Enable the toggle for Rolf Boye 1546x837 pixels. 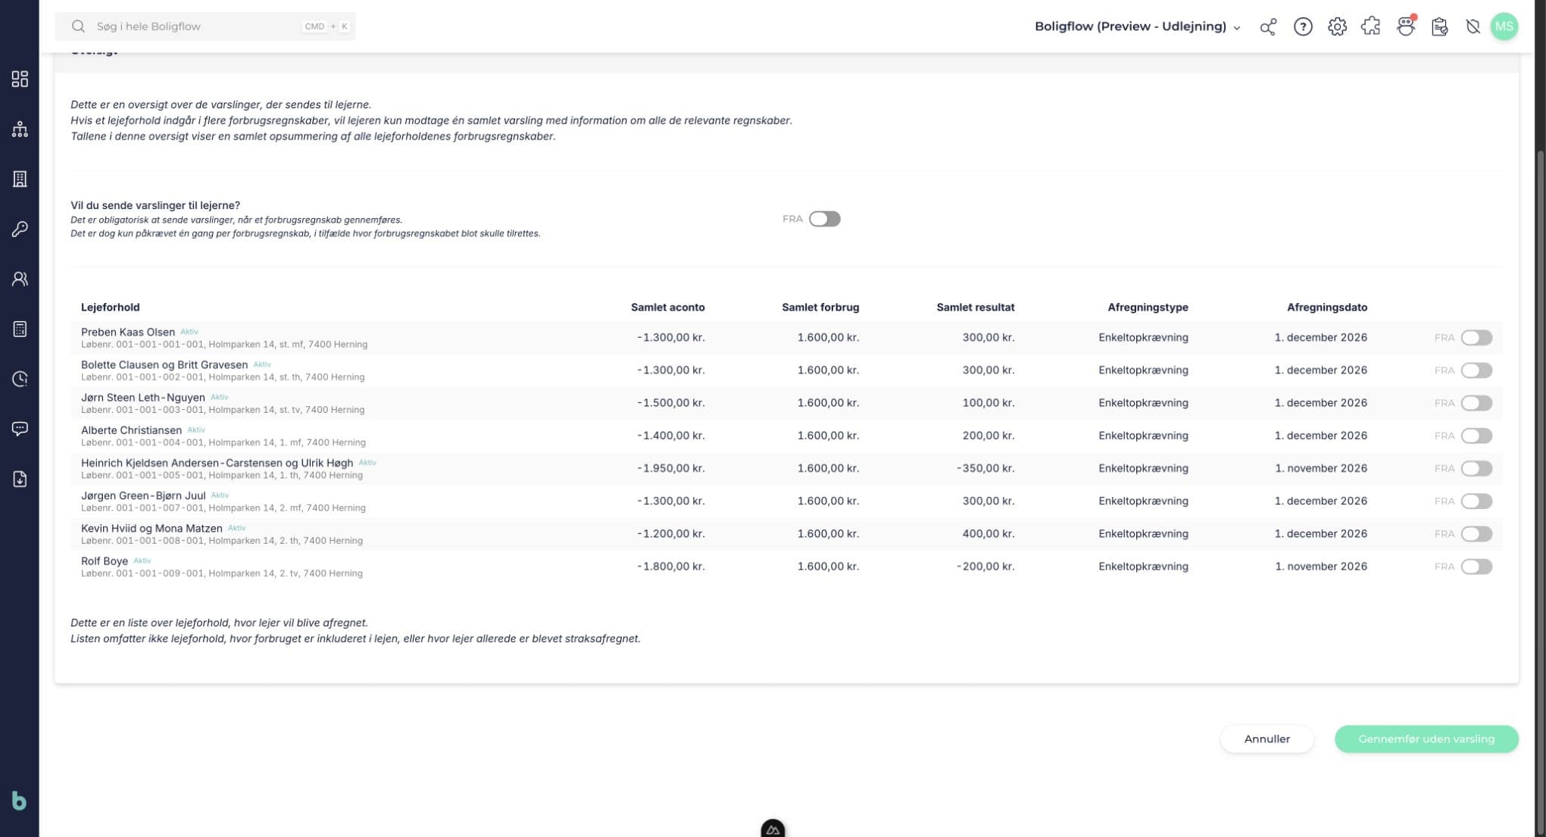point(1476,567)
